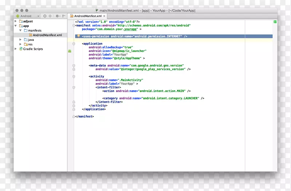Collapse the app module
Screen dimensions: 291x191
16,26
